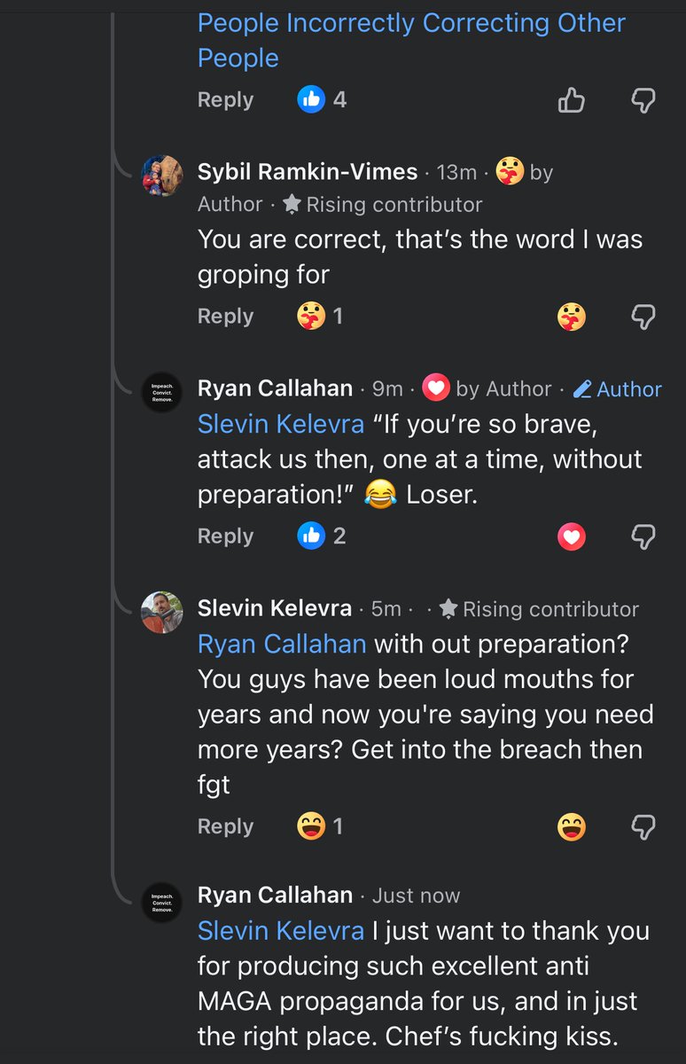View the 2 likes on Ryan's comment
The image size is (686, 1064).
coord(322,536)
